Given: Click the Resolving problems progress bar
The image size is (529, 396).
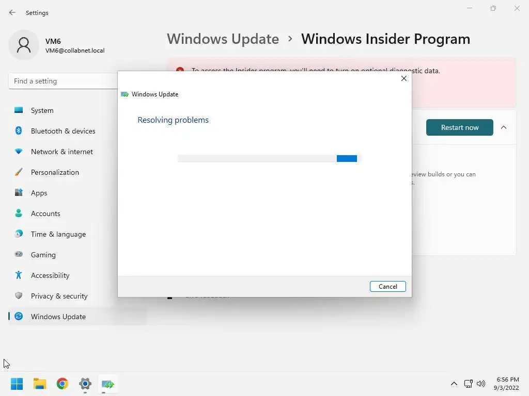Looking at the screenshot, I should pyautogui.click(x=269, y=159).
